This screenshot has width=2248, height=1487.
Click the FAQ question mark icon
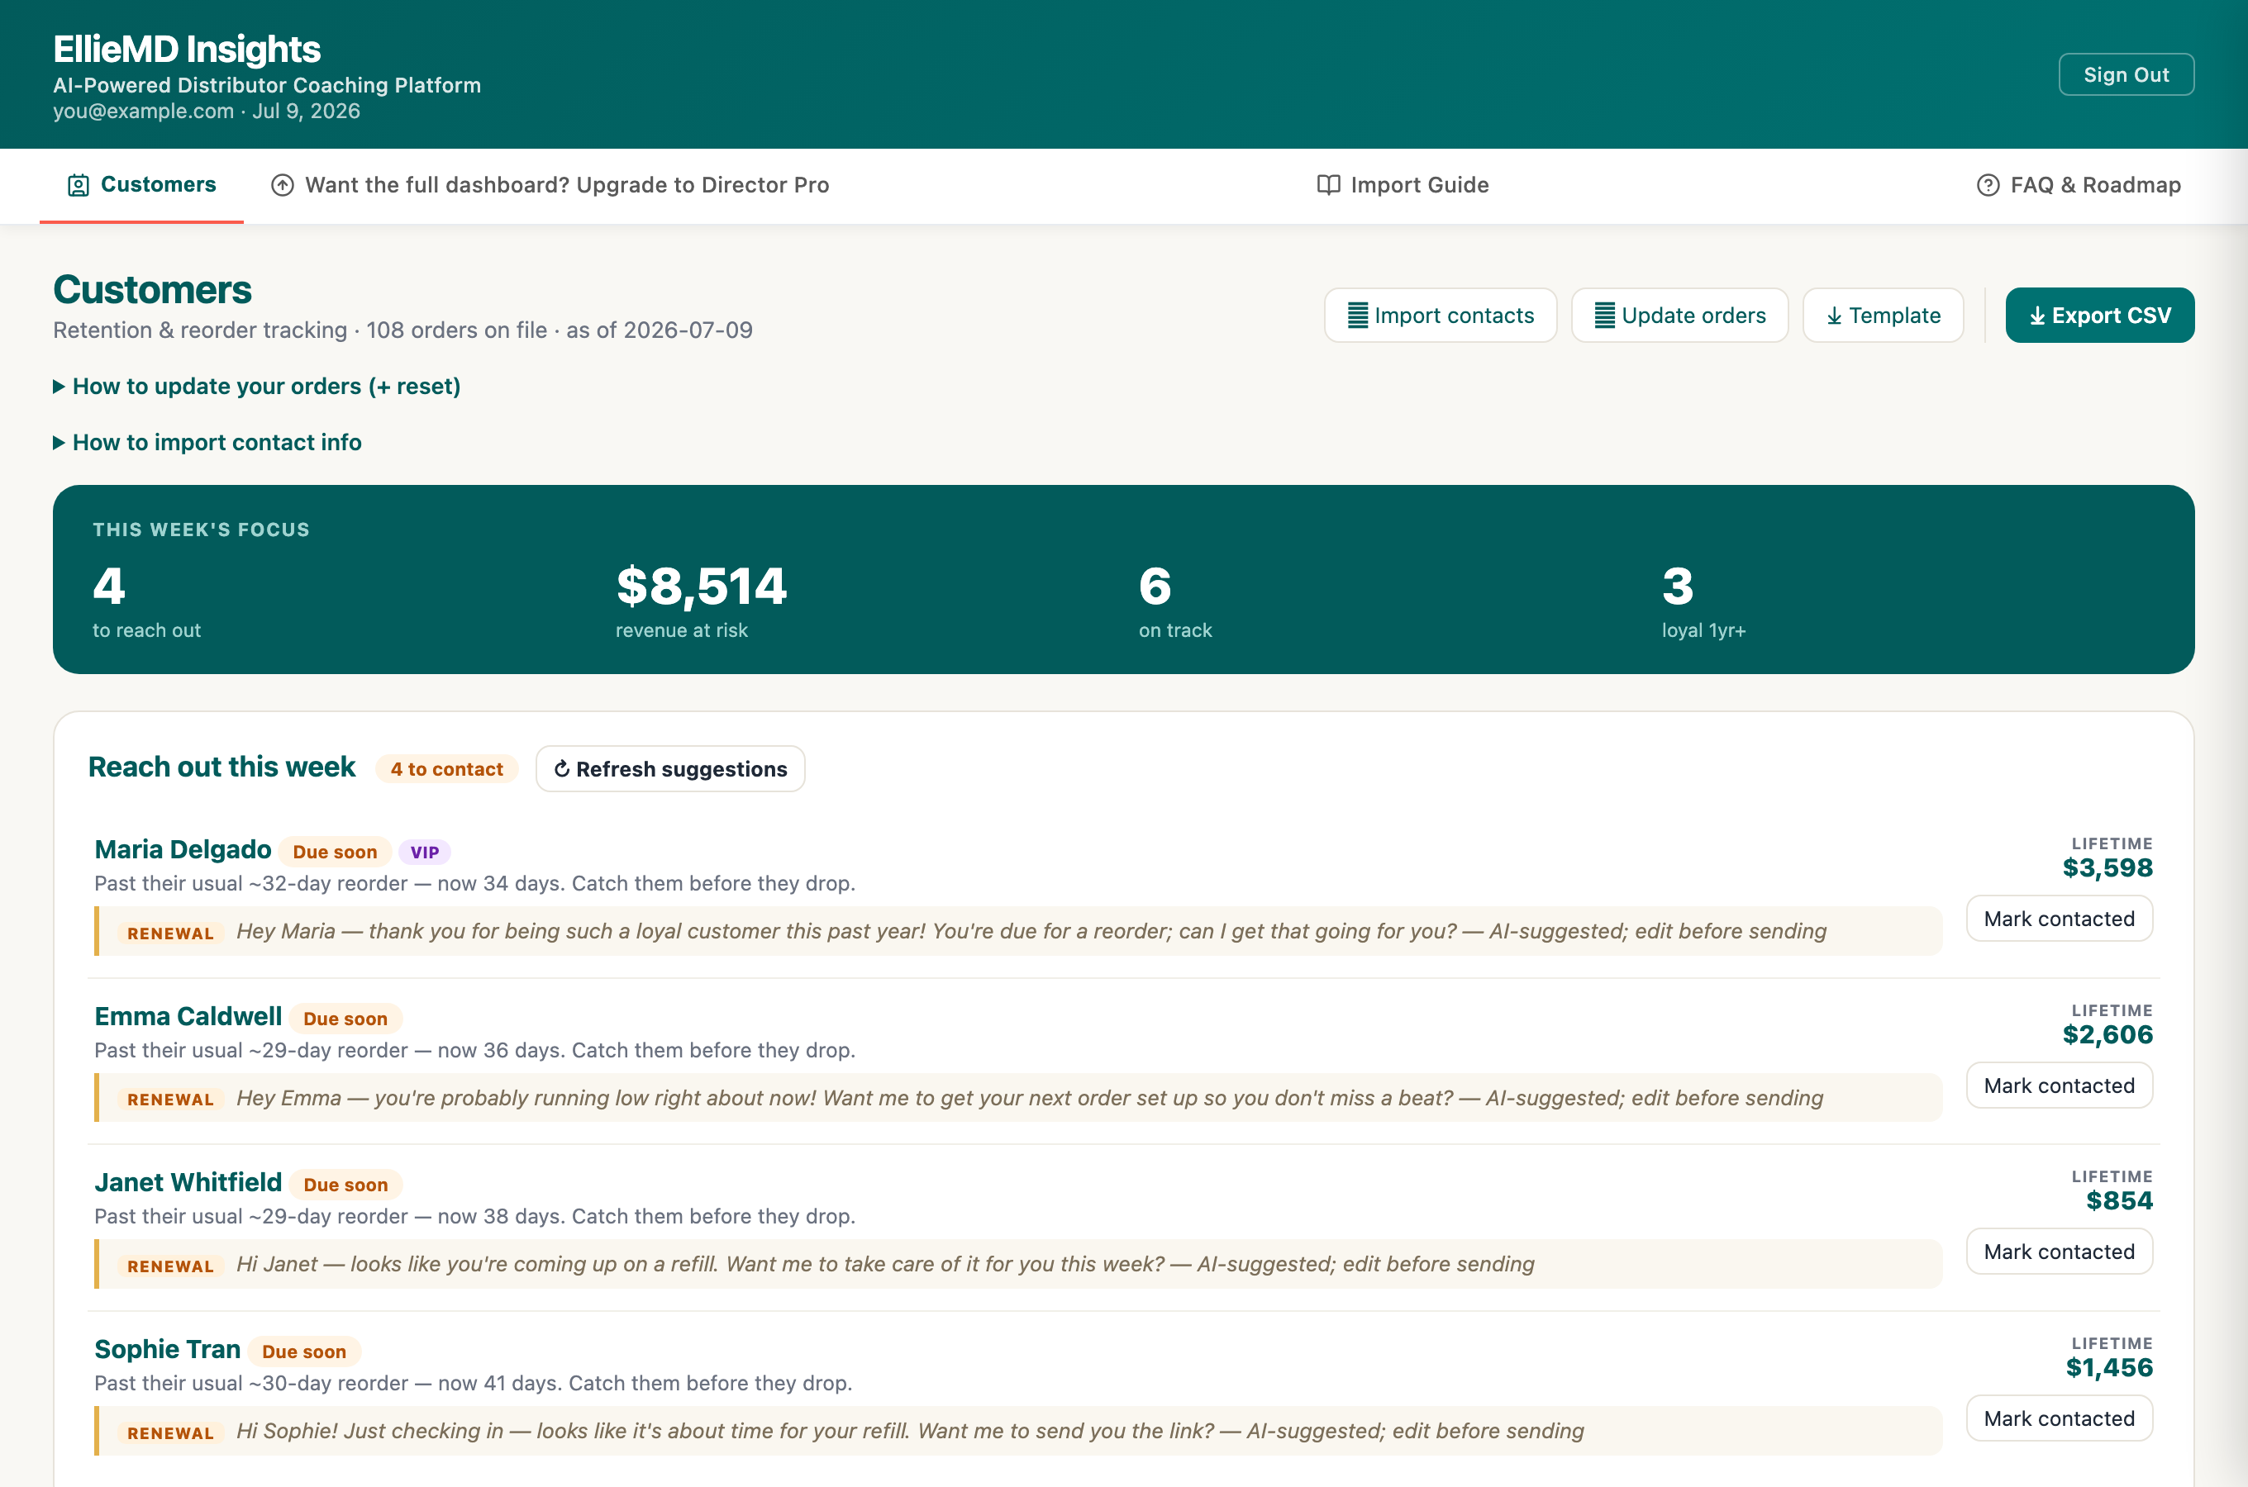coord(1988,185)
